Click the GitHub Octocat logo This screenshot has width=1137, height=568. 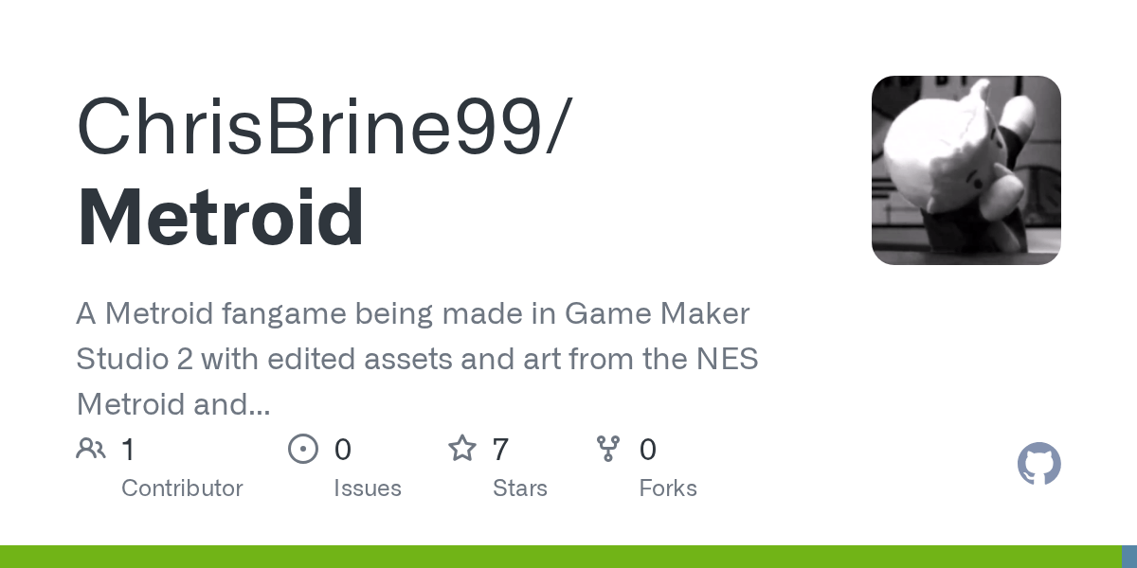pos(1038,465)
